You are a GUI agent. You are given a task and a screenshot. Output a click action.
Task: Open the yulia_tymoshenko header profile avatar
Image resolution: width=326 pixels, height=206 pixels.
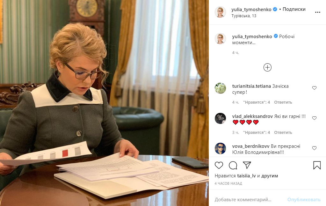point(220,12)
